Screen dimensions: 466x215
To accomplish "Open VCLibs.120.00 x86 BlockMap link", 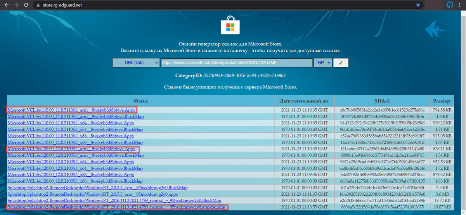I will tap(75, 181).
